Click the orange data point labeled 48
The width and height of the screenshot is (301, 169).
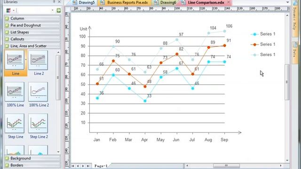coord(145,86)
